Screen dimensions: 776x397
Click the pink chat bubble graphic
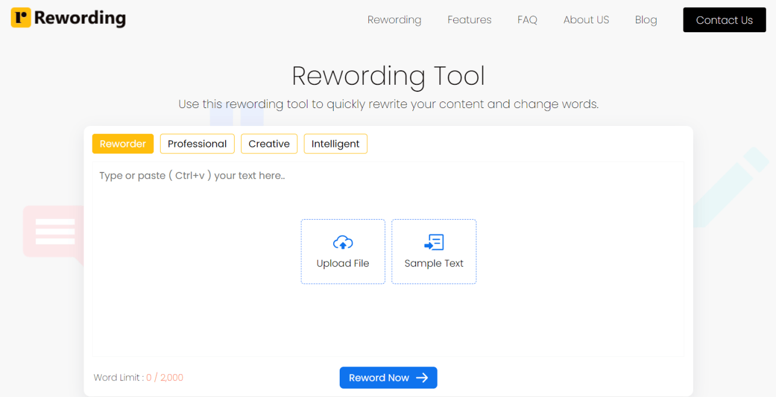pos(52,233)
